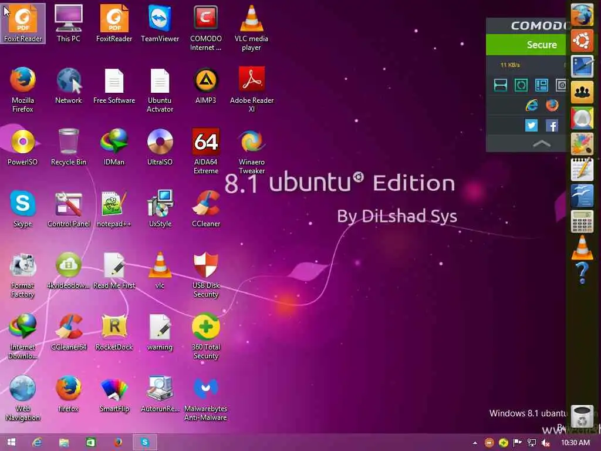
Task: Open the blue question mark help dock icon
Action: pyautogui.click(x=582, y=273)
